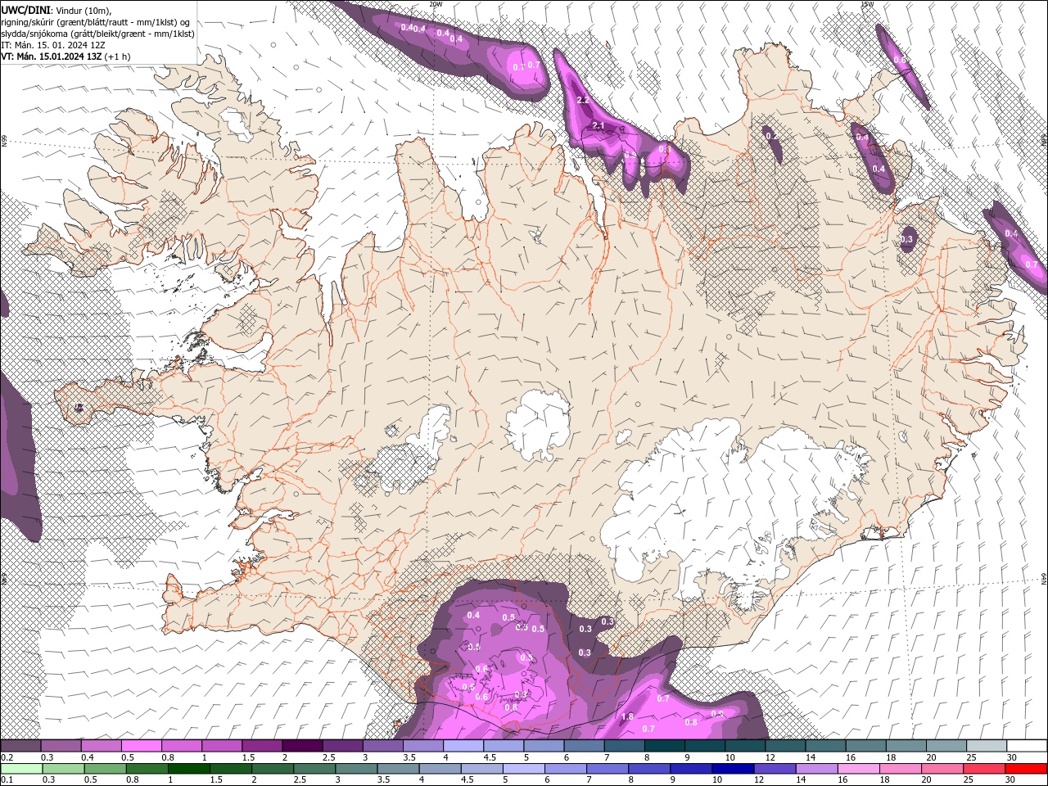The height and width of the screenshot is (786, 1048).
Task: Click the '3.5' label under rain scale
Action: point(383,779)
